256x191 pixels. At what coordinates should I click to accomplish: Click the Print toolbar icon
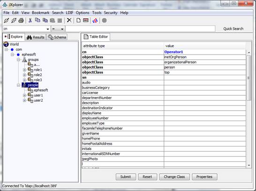21,21
